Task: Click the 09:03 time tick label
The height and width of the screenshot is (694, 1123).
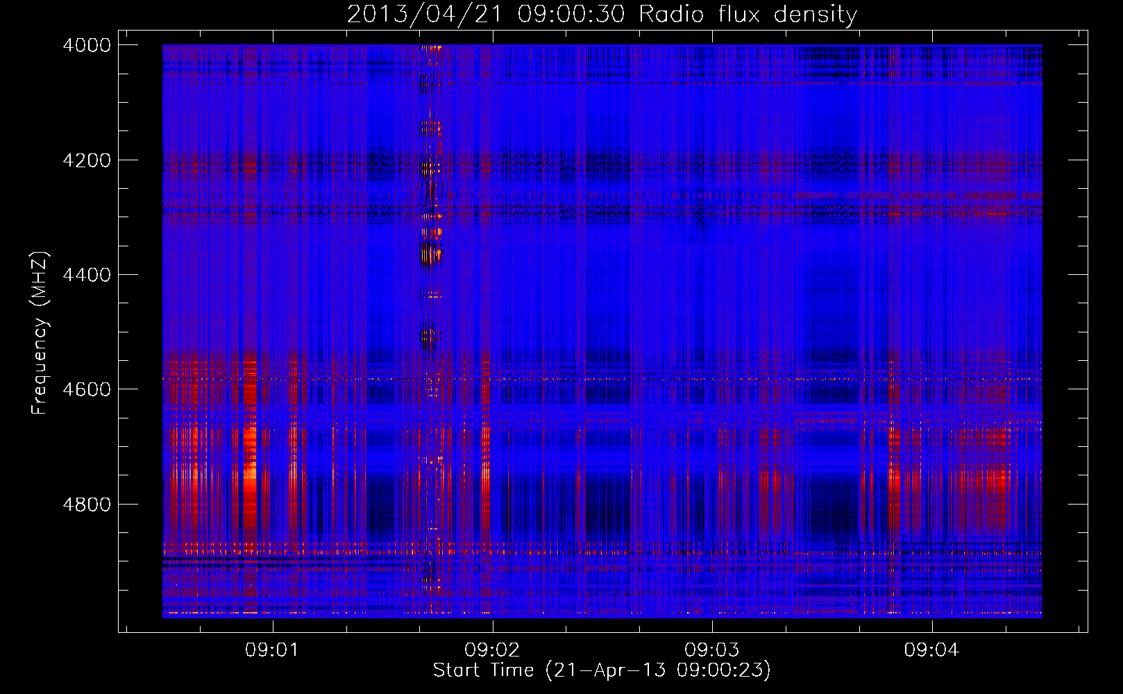Action: point(711,650)
